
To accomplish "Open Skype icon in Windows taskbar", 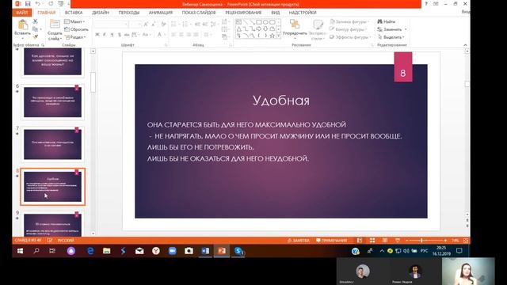I will 238,251.
